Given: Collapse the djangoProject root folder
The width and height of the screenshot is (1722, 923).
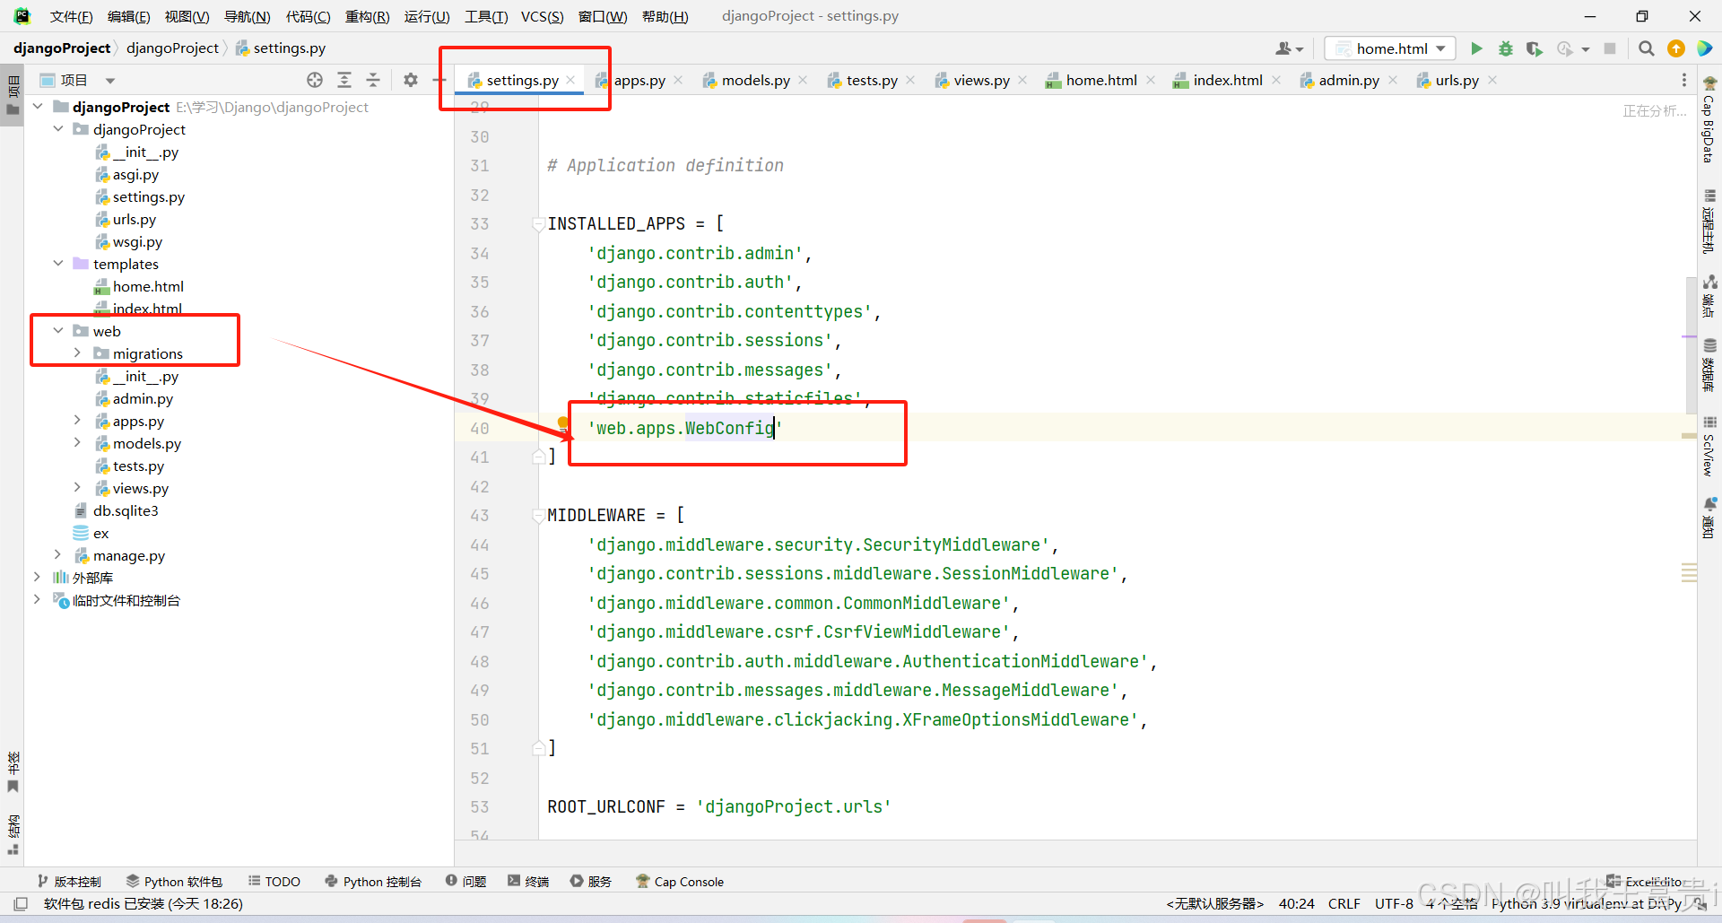Looking at the screenshot, I should (38, 107).
